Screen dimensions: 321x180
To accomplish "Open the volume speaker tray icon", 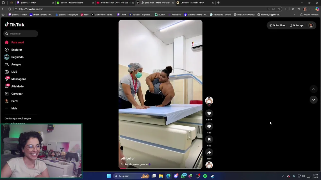I will (x=303, y=176).
